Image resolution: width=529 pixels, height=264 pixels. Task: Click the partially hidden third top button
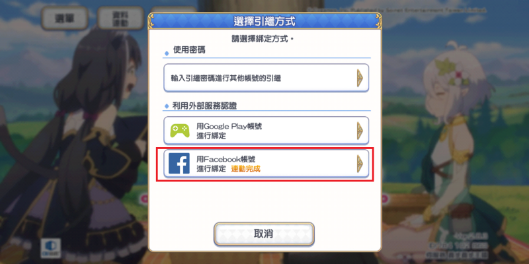click(173, 11)
